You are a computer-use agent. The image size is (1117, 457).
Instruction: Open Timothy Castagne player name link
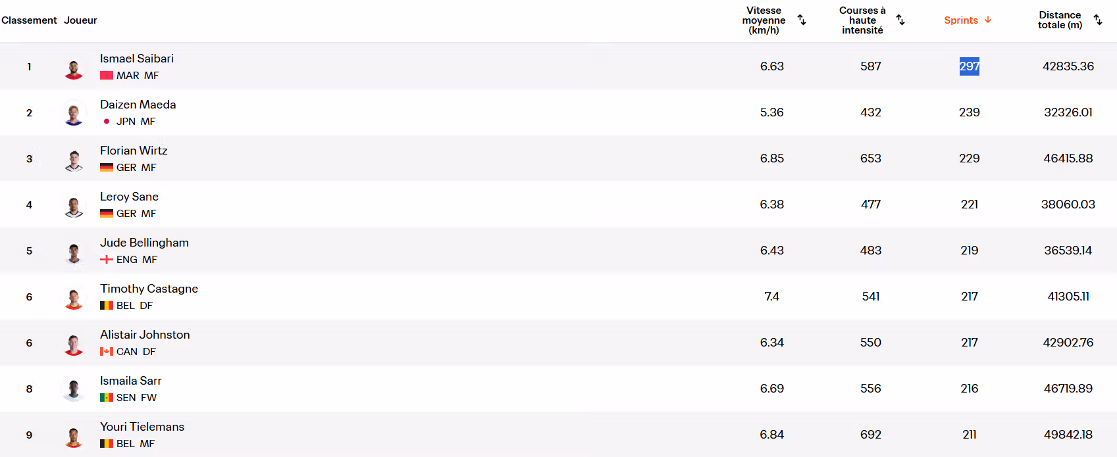(x=149, y=289)
